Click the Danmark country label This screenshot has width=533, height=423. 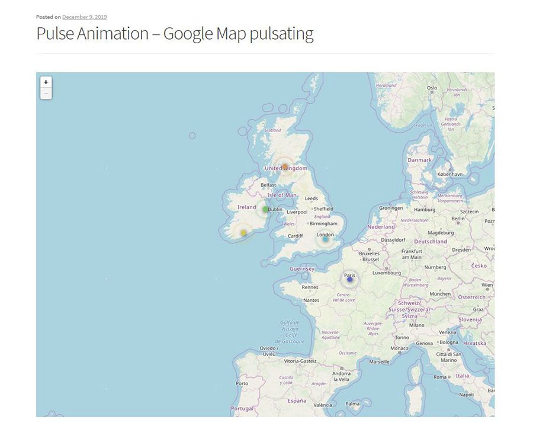[419, 160]
